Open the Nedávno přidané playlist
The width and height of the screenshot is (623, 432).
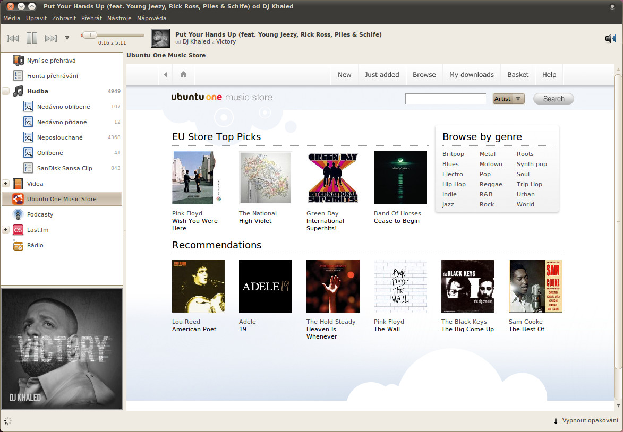coord(62,122)
